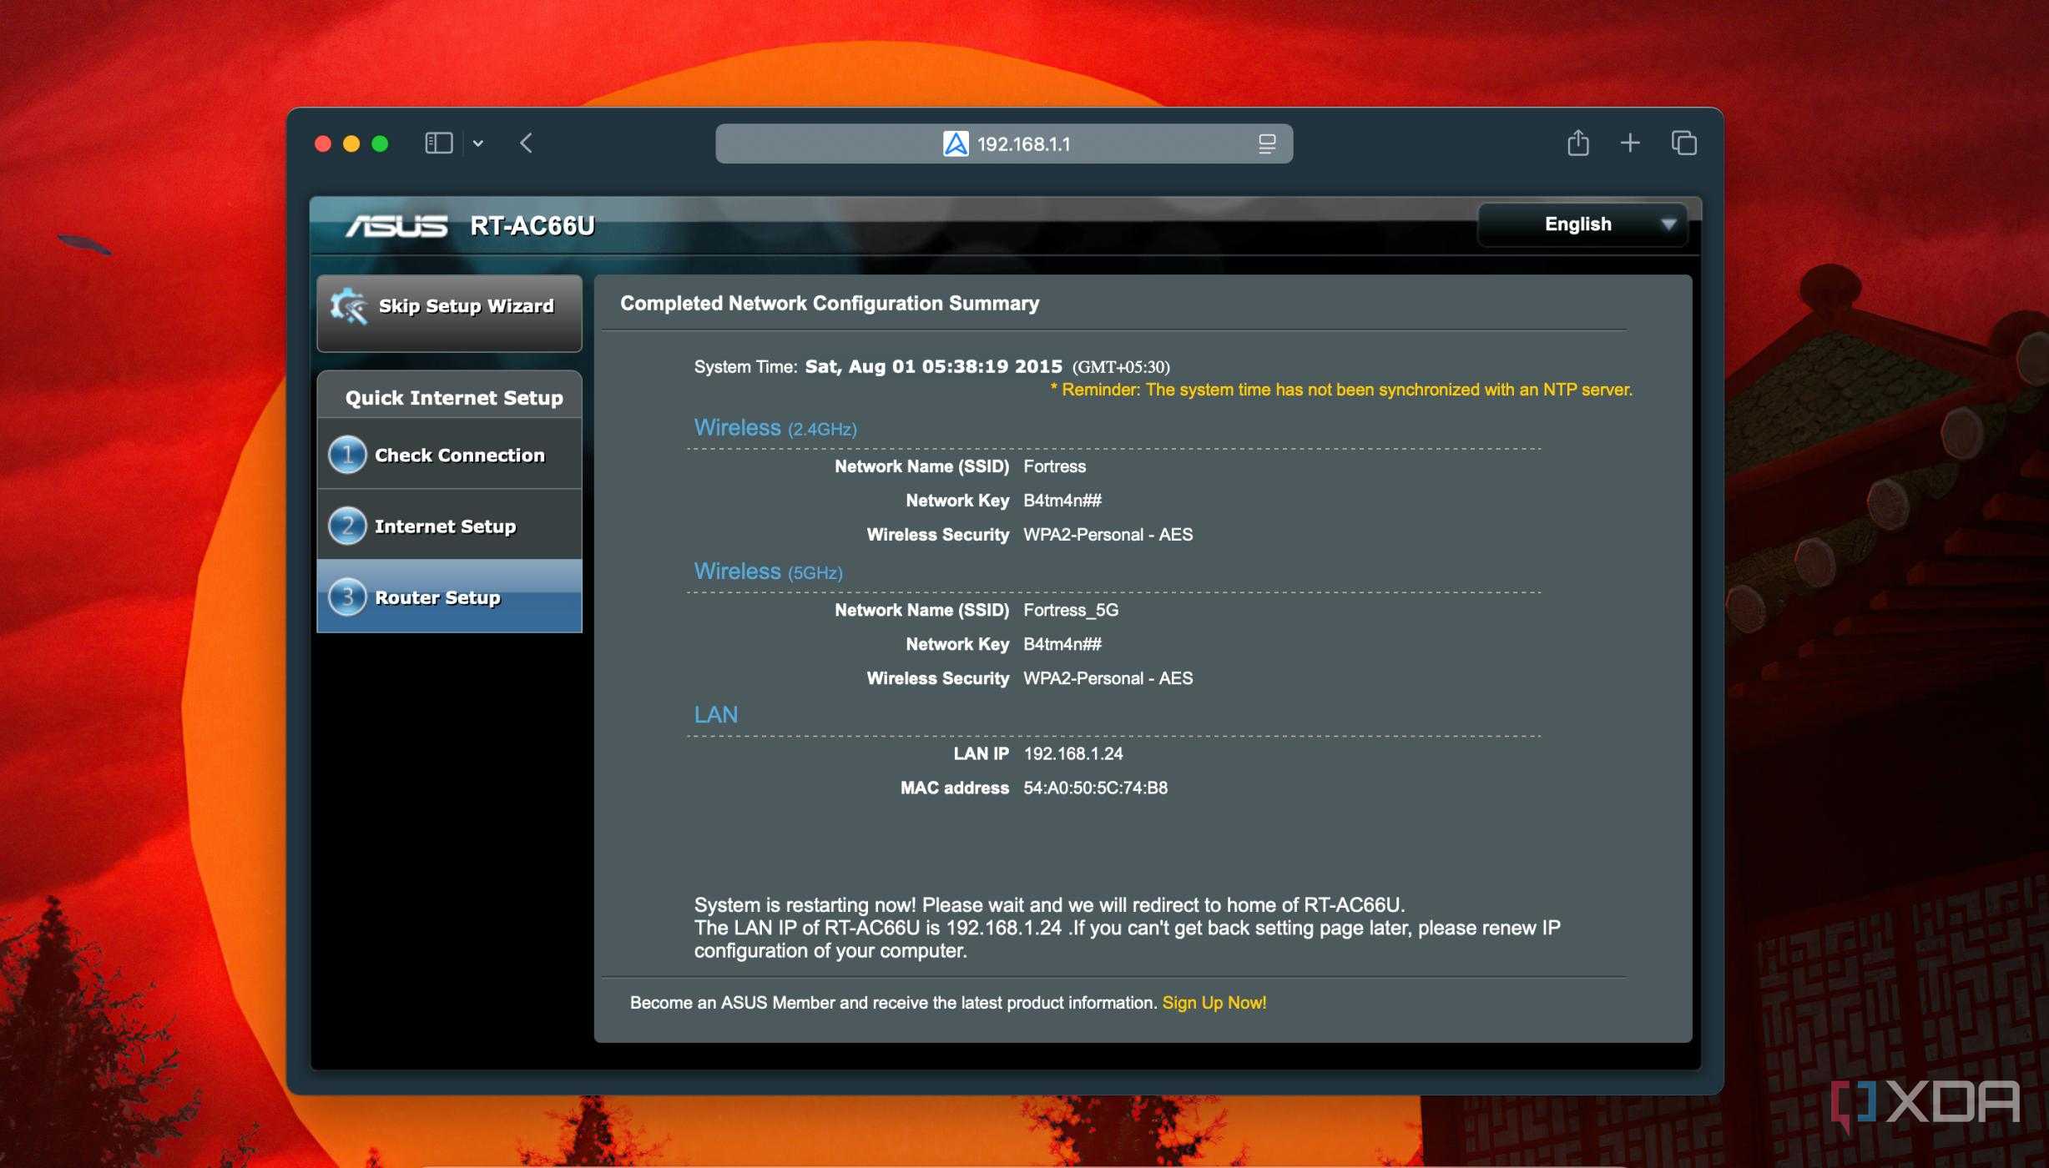Click the LAN section heading
Screen dimensions: 2049x1168
(716, 715)
